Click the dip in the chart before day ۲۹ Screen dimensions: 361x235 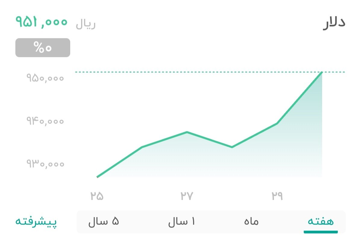[231, 147]
